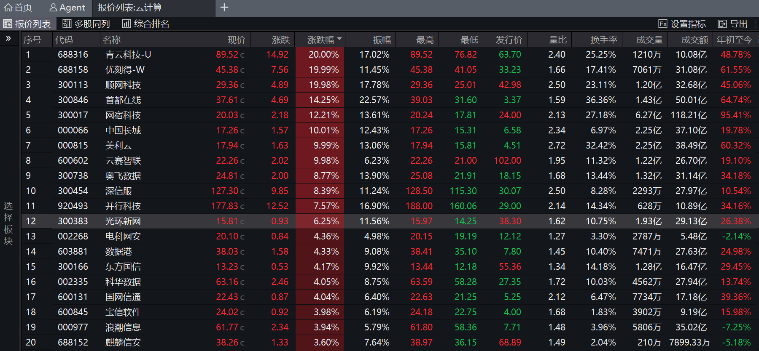Image resolution: width=759 pixels, height=351 pixels.
Task: Select the 浪潮信息 row
Action: click(x=123, y=327)
